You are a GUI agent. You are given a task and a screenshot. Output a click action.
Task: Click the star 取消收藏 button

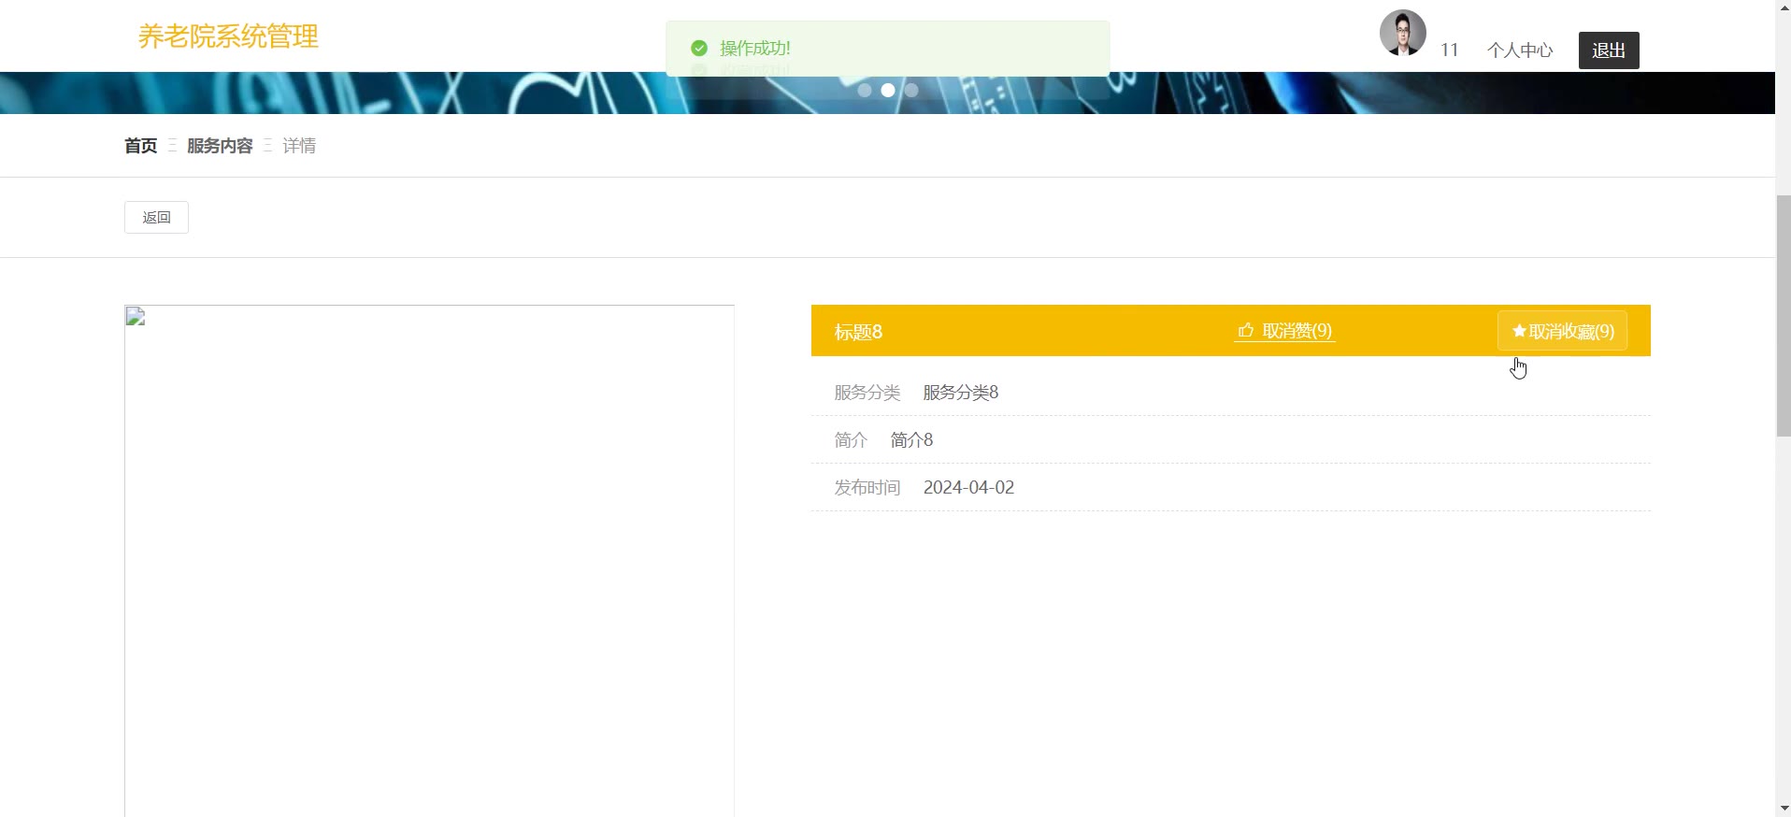(1562, 331)
